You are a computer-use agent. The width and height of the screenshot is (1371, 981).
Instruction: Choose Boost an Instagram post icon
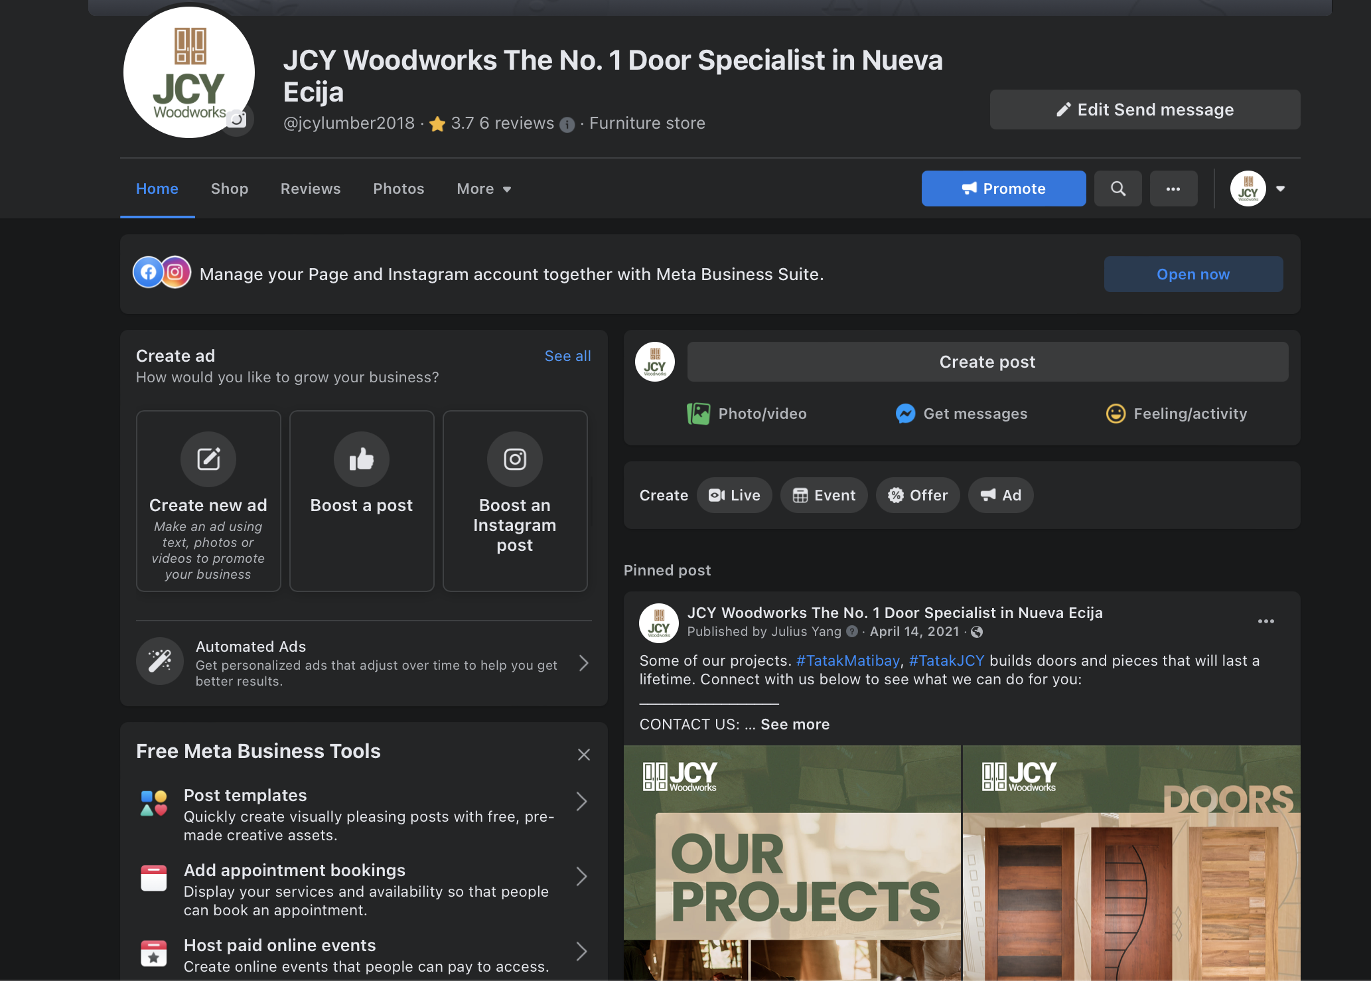(x=514, y=459)
